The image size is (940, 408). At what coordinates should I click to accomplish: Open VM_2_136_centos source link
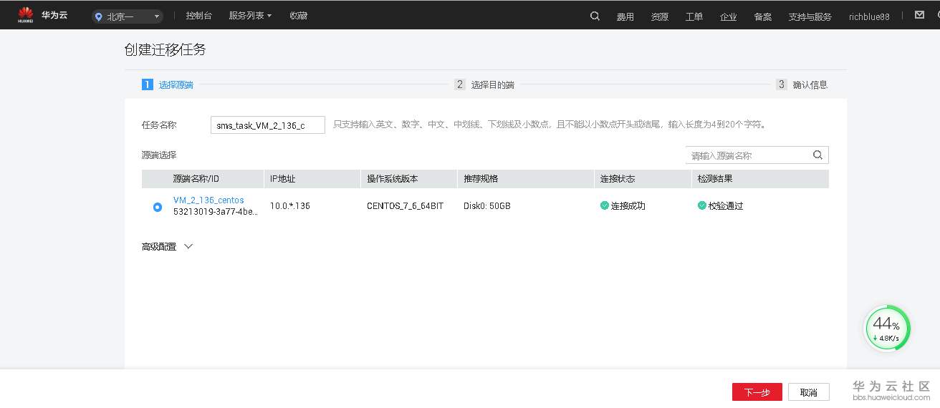[x=208, y=200]
